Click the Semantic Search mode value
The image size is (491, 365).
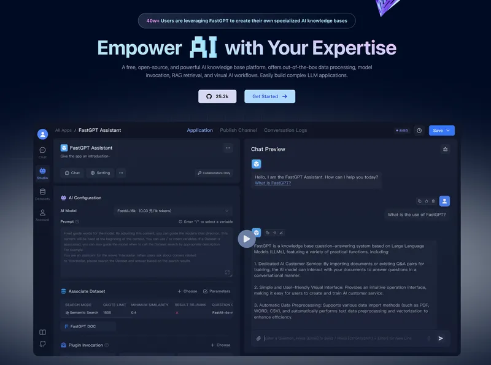pos(82,313)
